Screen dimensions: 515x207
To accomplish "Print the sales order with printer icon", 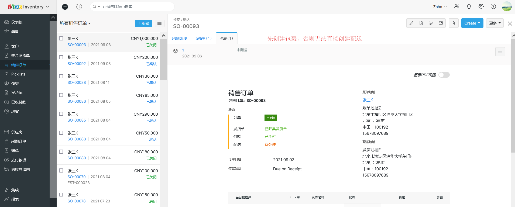I will (x=431, y=23).
